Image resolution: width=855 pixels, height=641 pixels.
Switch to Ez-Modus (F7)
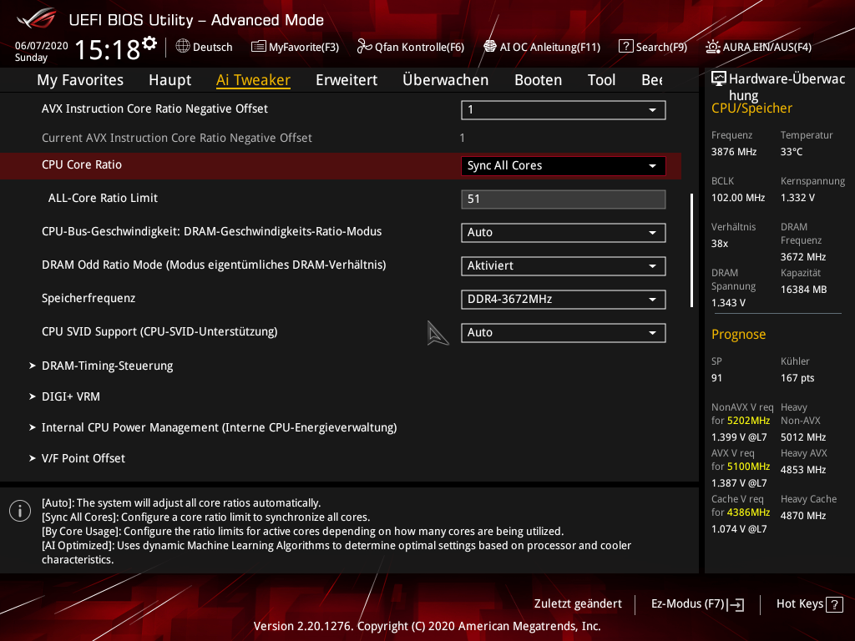(x=688, y=603)
